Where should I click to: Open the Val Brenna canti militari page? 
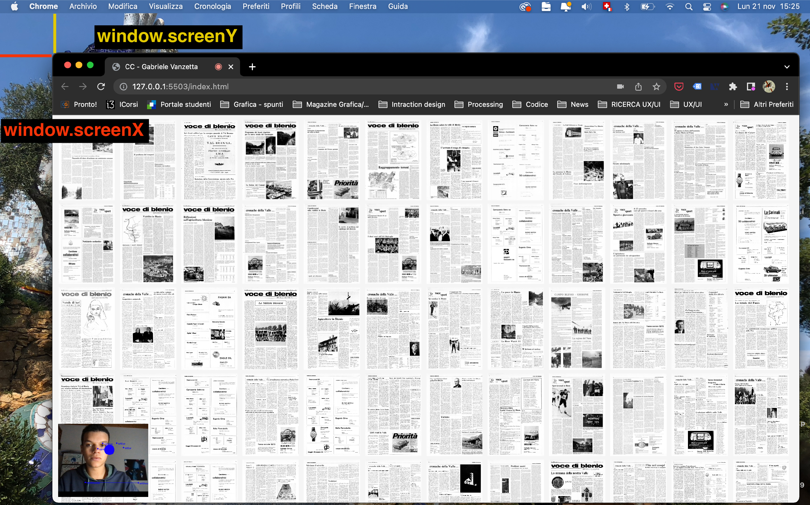[x=210, y=160]
